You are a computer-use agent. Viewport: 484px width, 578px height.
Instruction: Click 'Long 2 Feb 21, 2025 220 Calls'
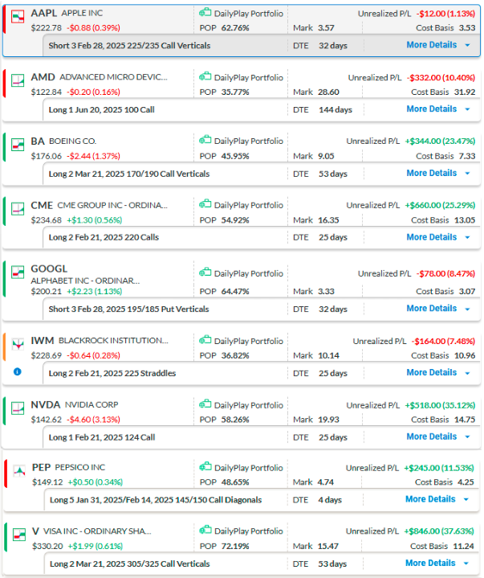104,237
